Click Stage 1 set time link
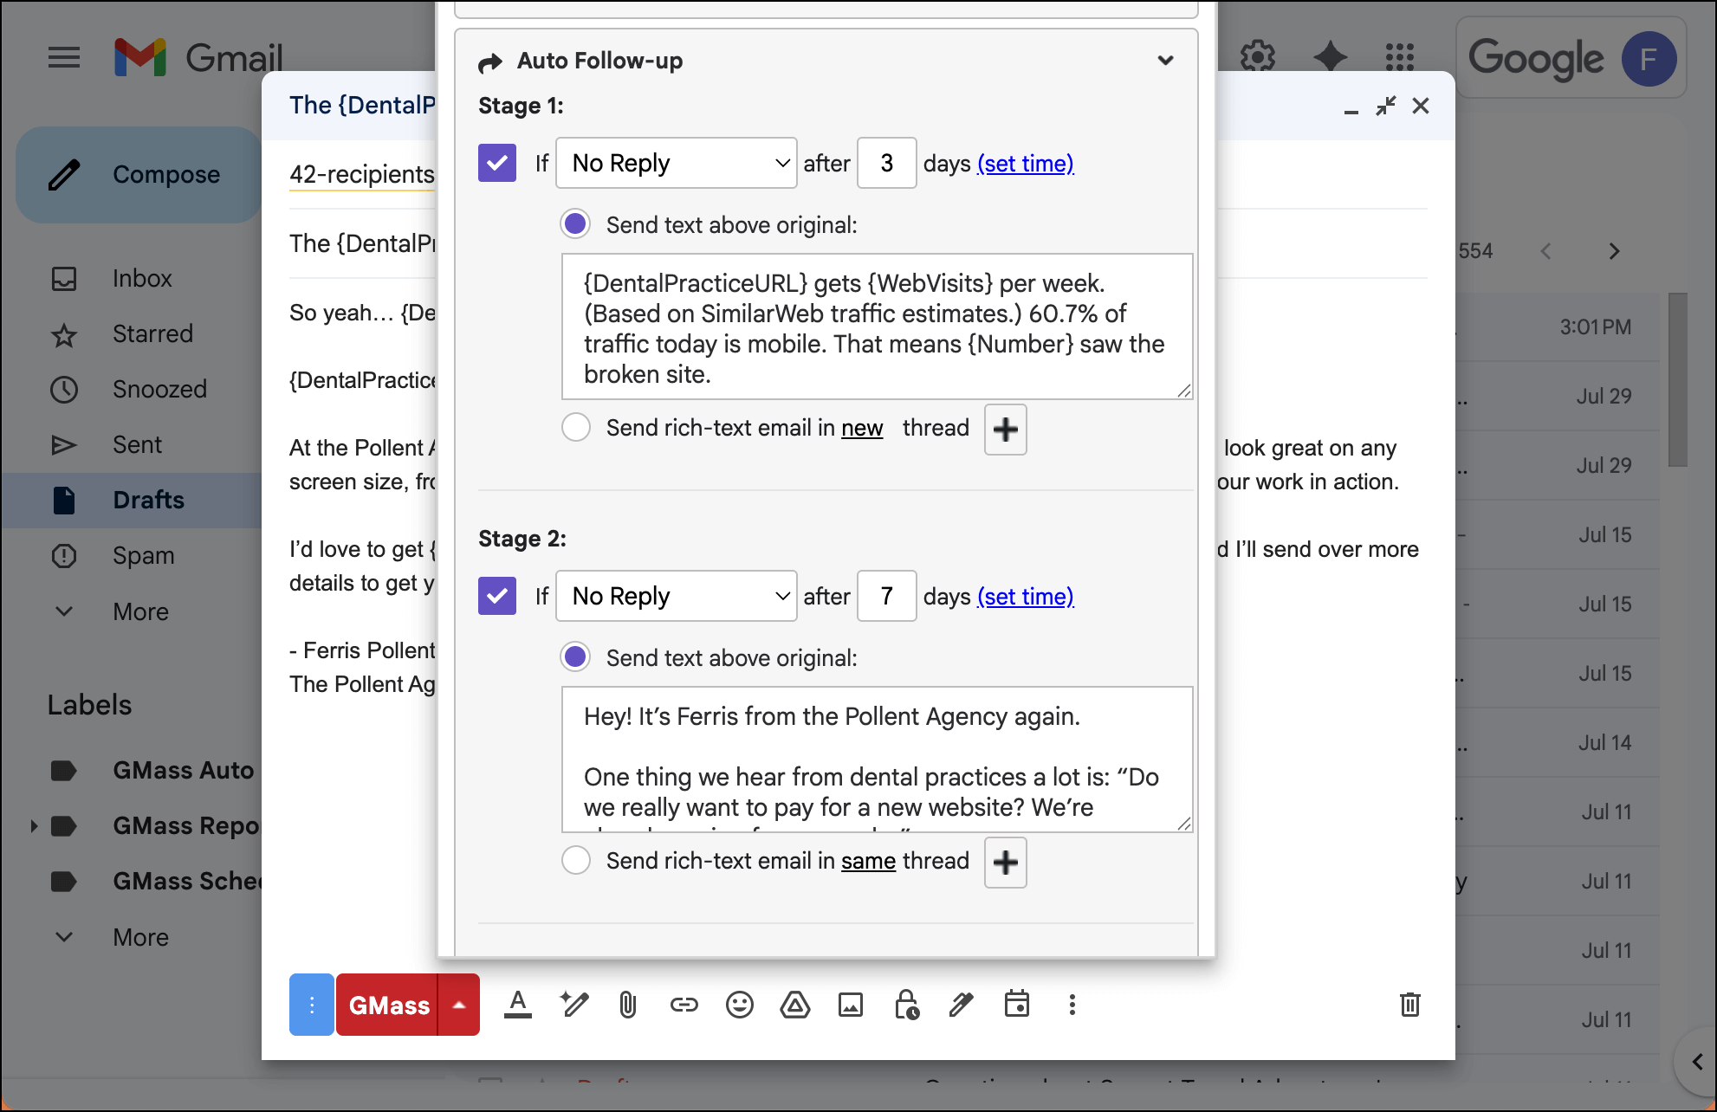The height and width of the screenshot is (1112, 1717). tap(1026, 163)
